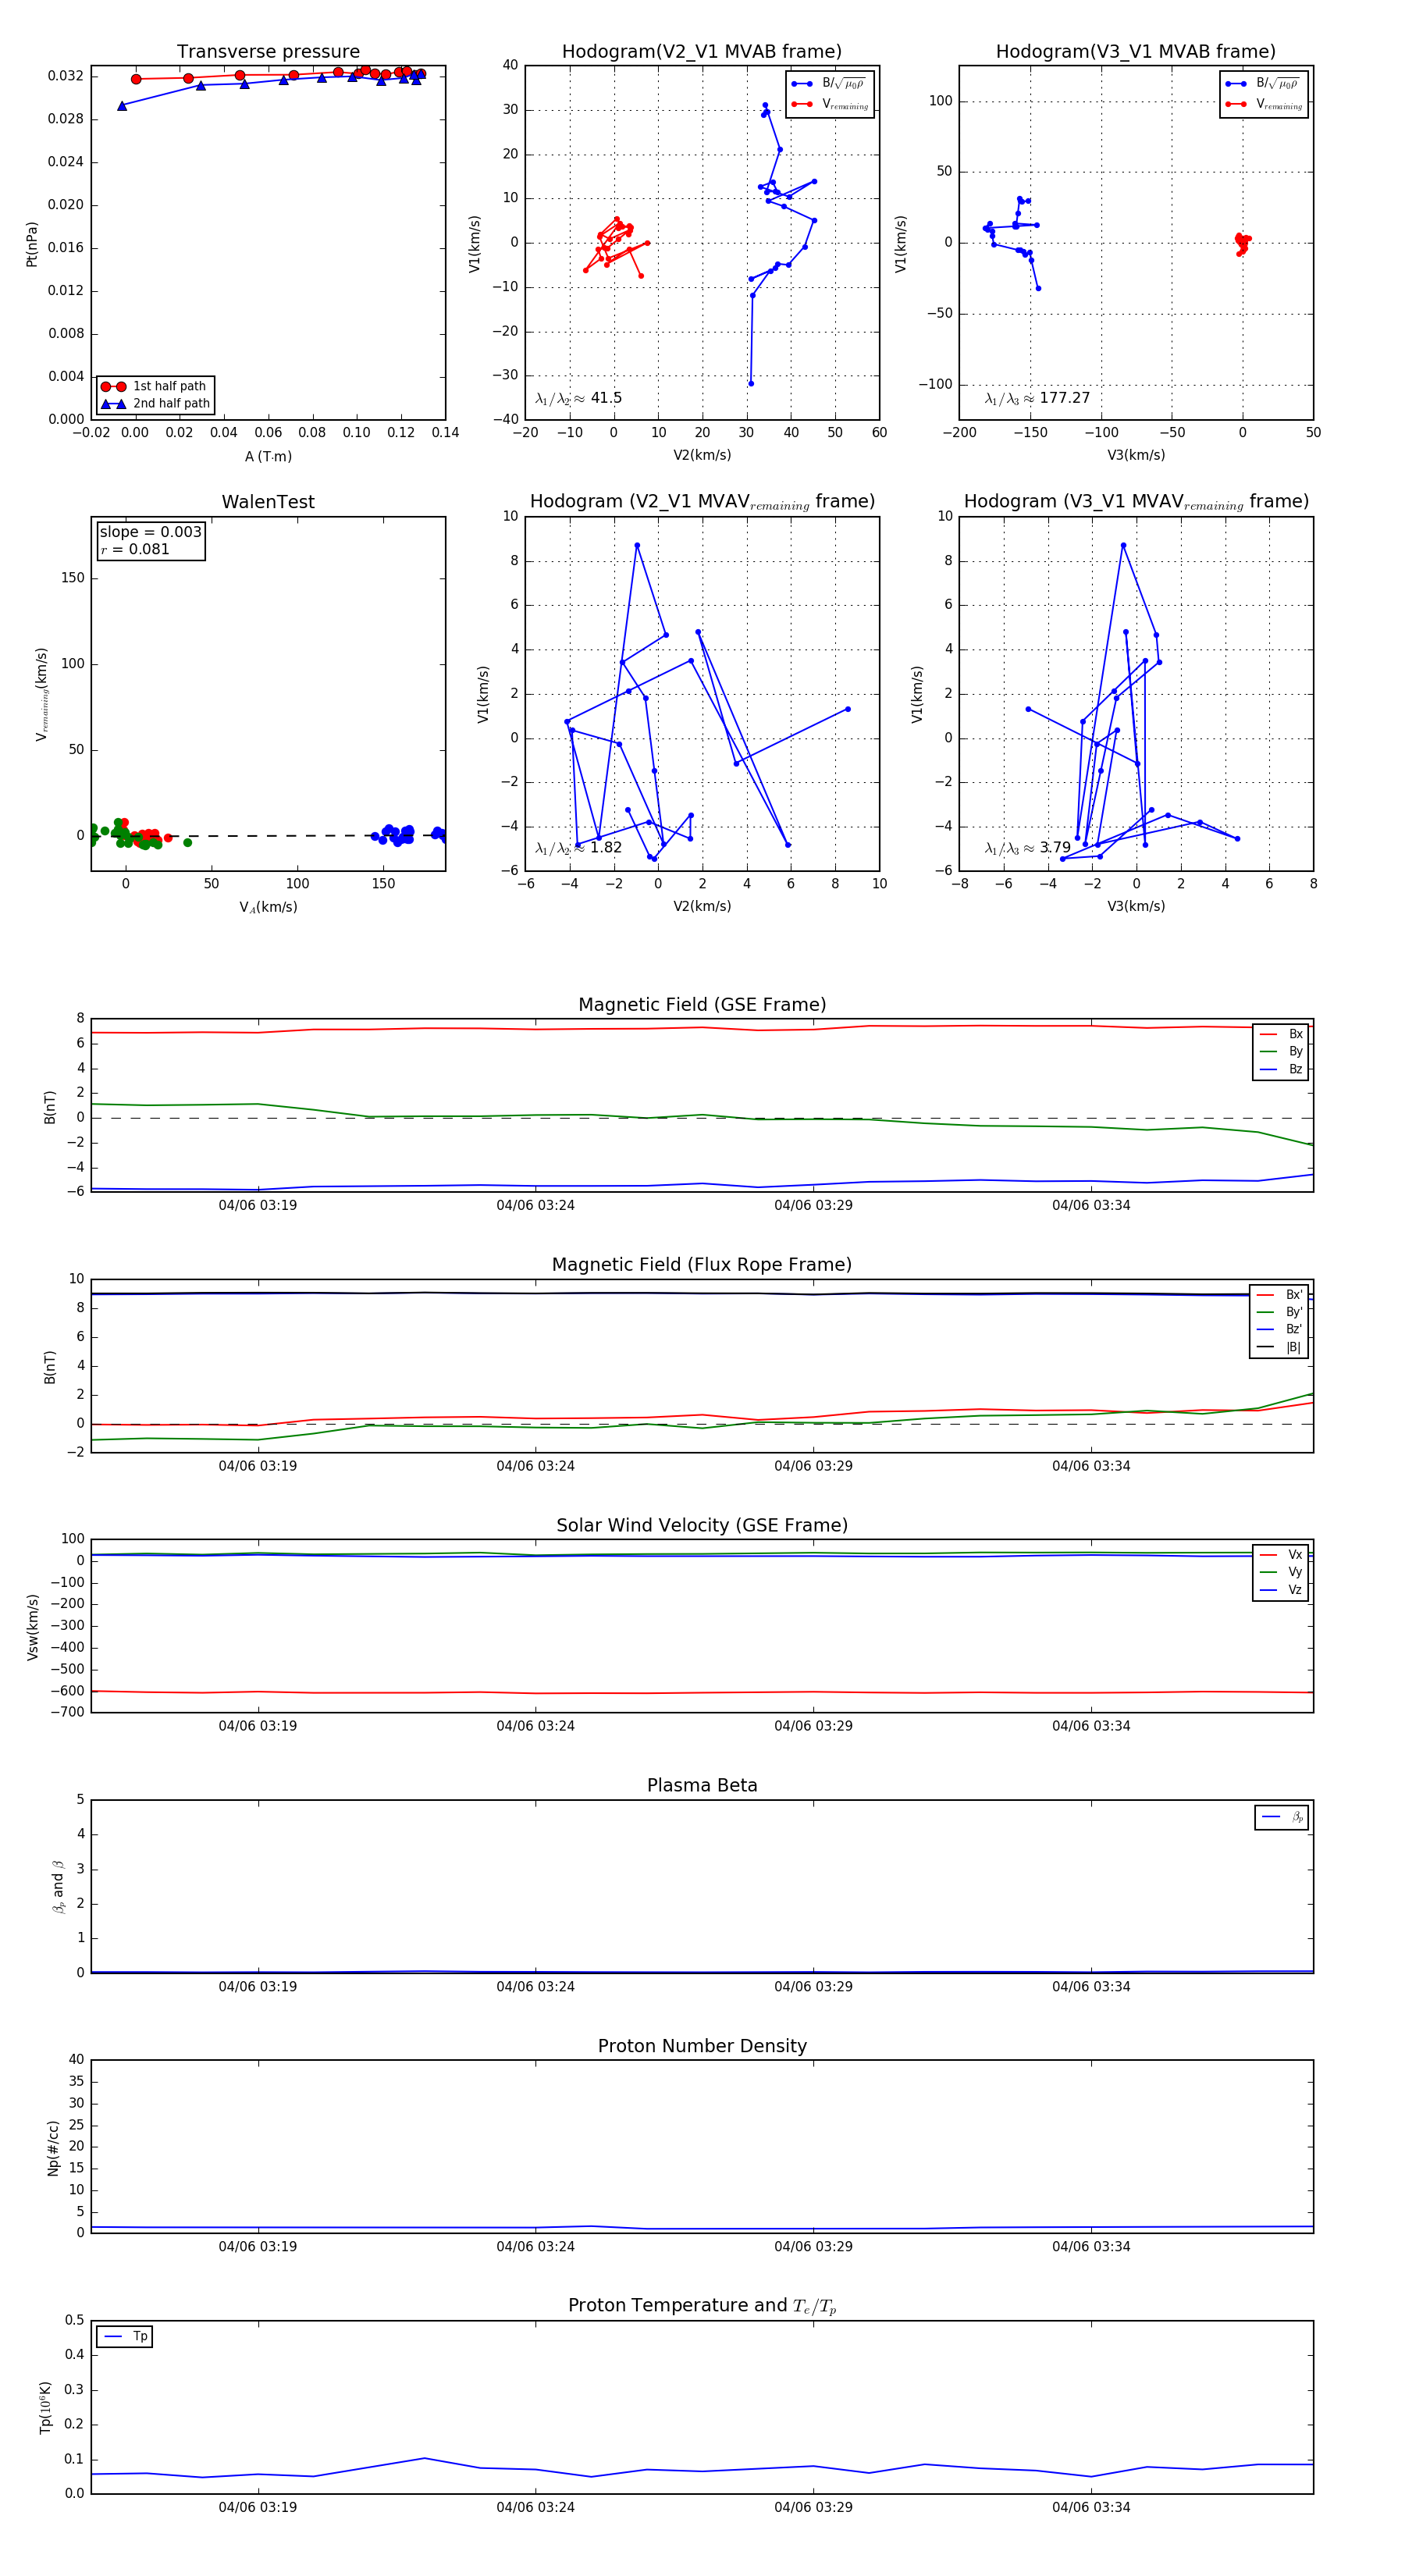Click '04/06 03:24' tick under GSE magnetic field
The width and height of the screenshot is (1405, 2576).
(x=536, y=1206)
